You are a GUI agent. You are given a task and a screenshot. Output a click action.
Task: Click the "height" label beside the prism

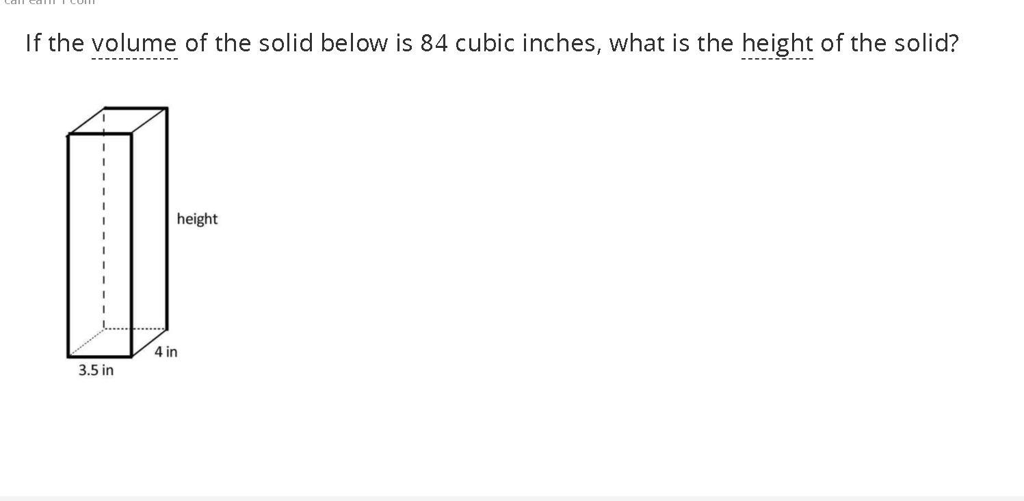[197, 219]
